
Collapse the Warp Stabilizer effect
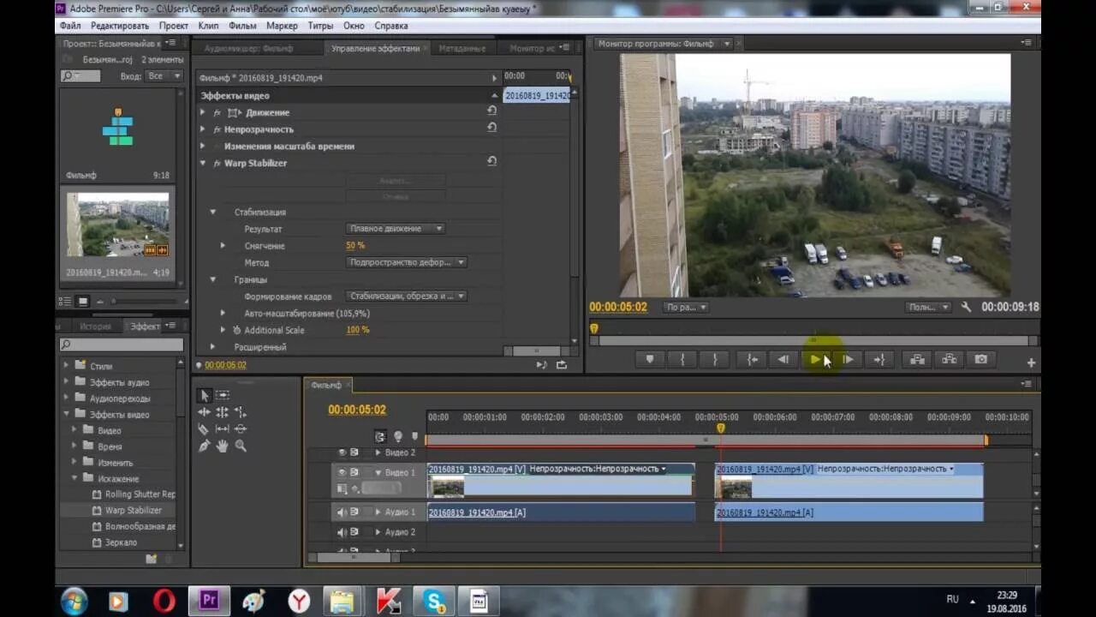tap(203, 163)
